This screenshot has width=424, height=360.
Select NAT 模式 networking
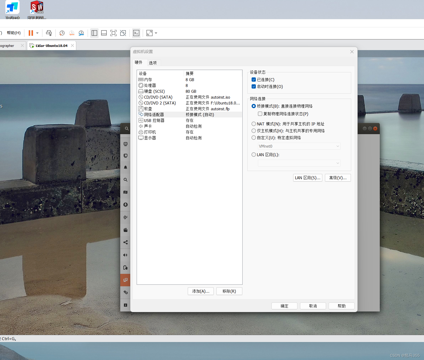(x=253, y=124)
